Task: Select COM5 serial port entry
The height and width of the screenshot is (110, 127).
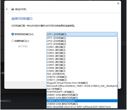Action: point(82,59)
